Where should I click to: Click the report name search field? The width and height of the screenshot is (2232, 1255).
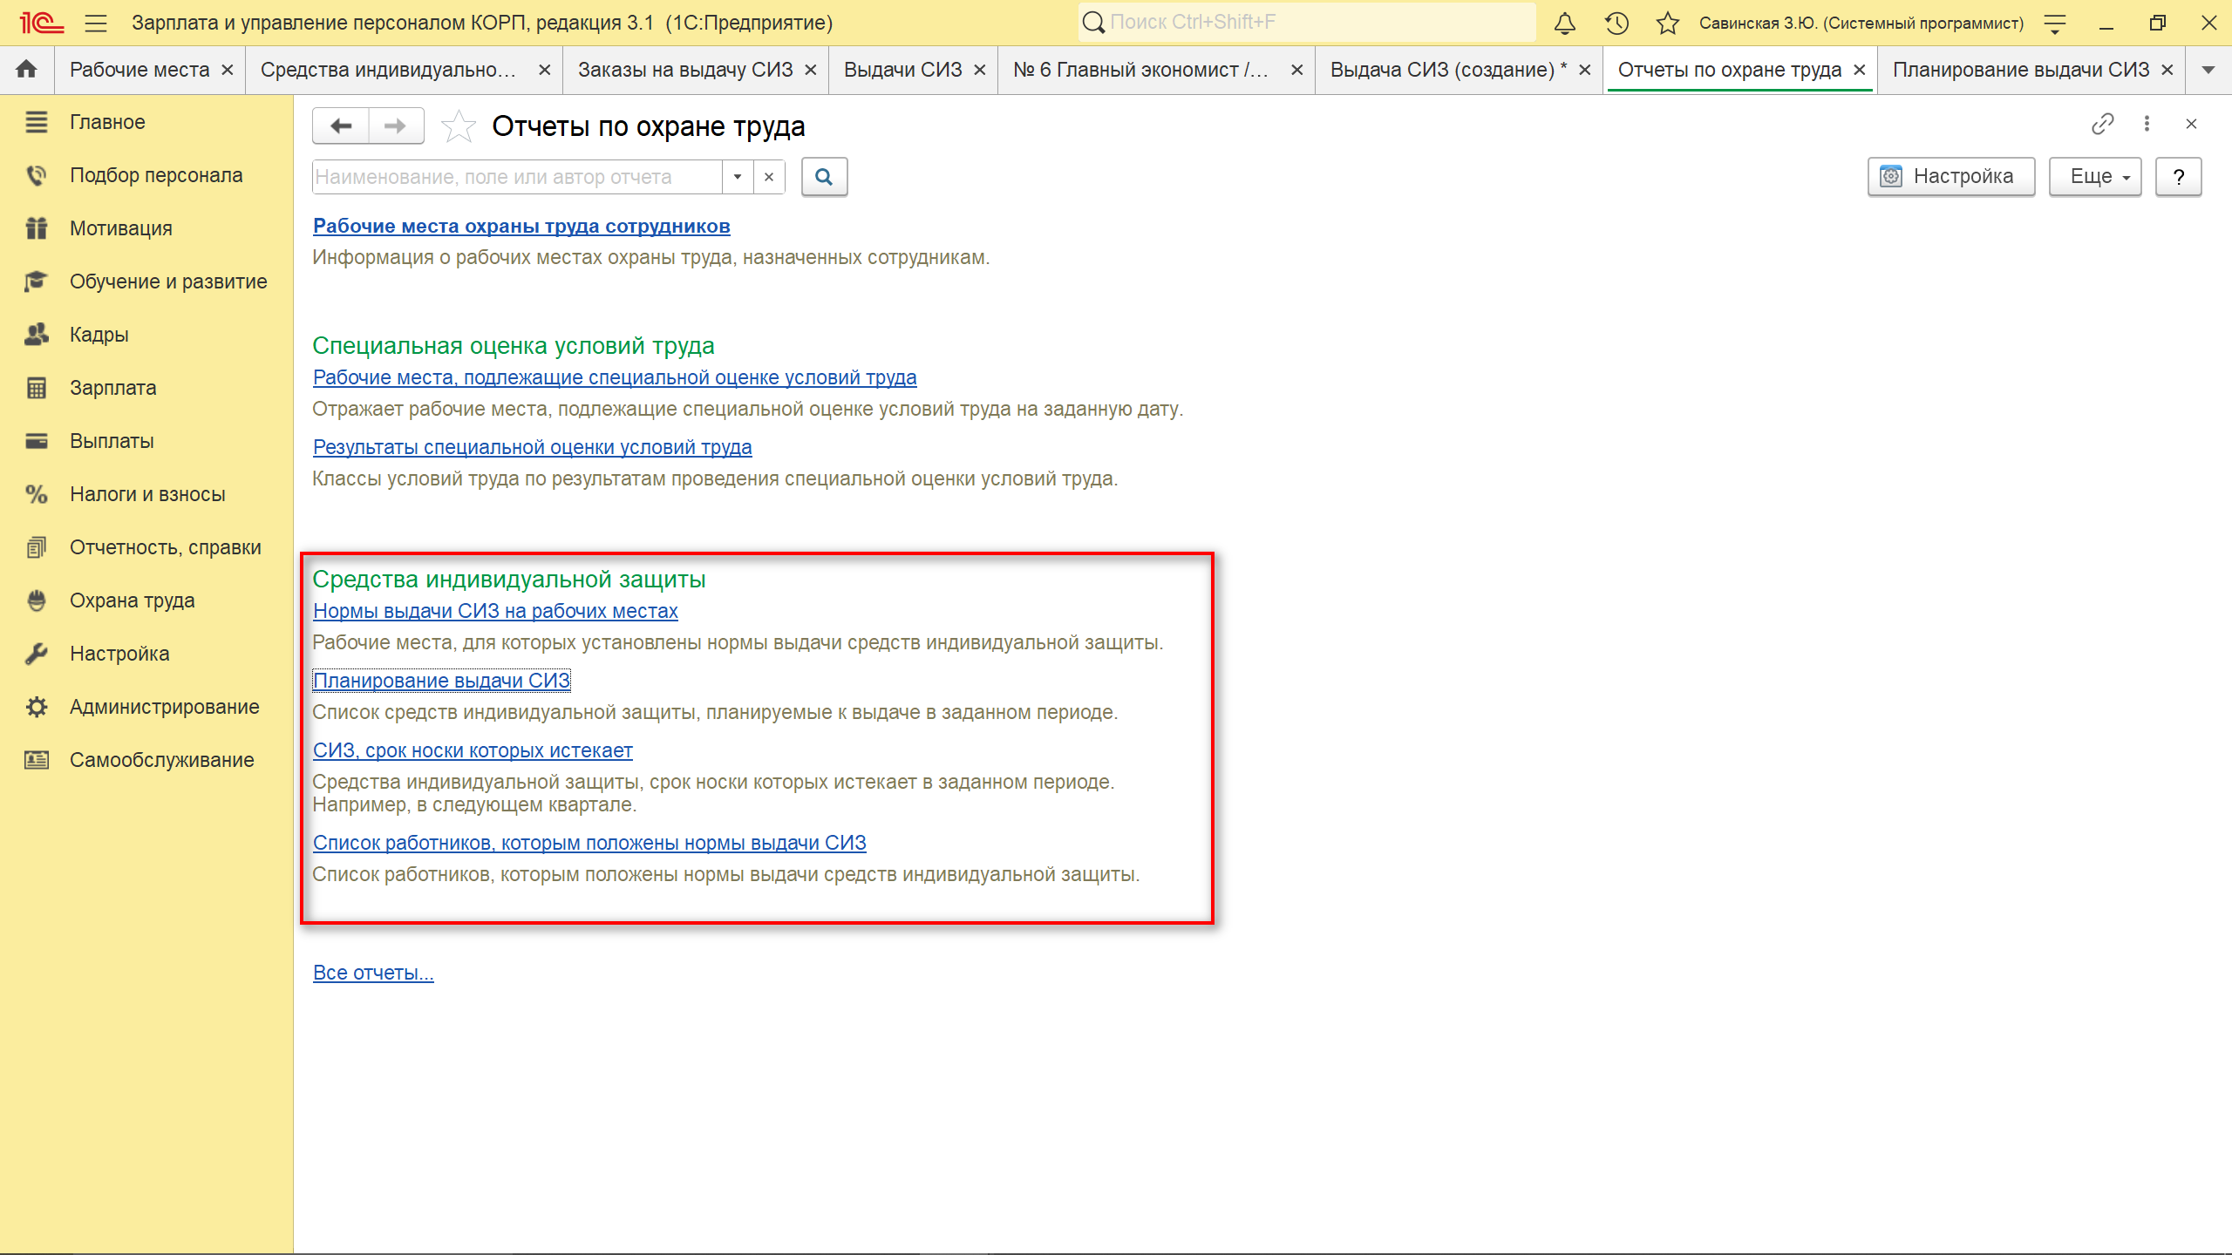516,177
